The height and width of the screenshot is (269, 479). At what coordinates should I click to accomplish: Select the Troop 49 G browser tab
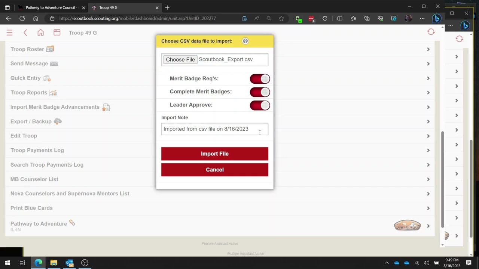point(126,7)
